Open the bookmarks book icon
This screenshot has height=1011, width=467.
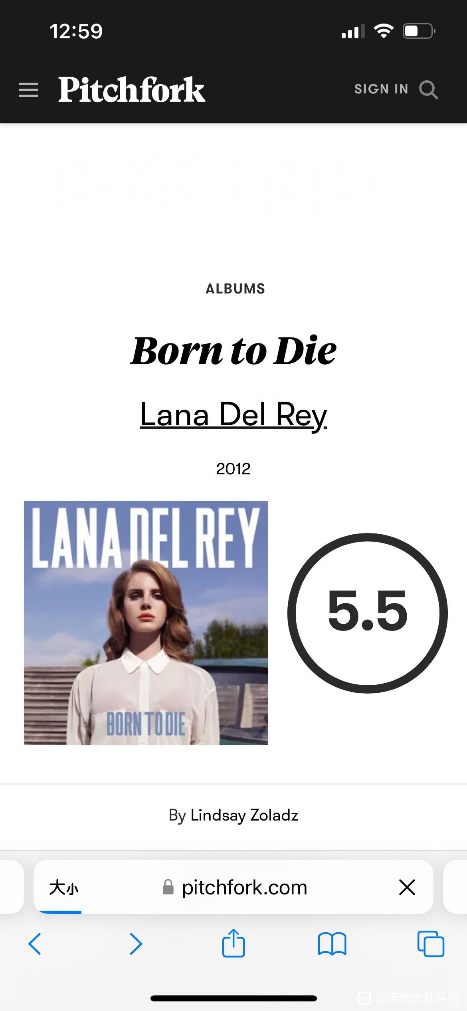(332, 944)
